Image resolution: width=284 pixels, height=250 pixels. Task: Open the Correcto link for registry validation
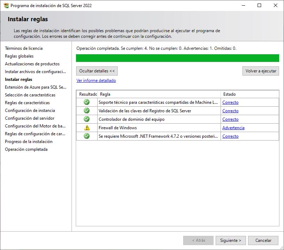click(230, 111)
